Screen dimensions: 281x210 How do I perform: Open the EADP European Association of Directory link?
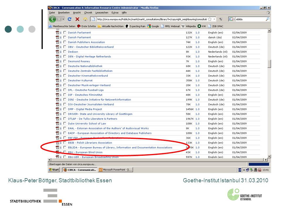click(110, 133)
